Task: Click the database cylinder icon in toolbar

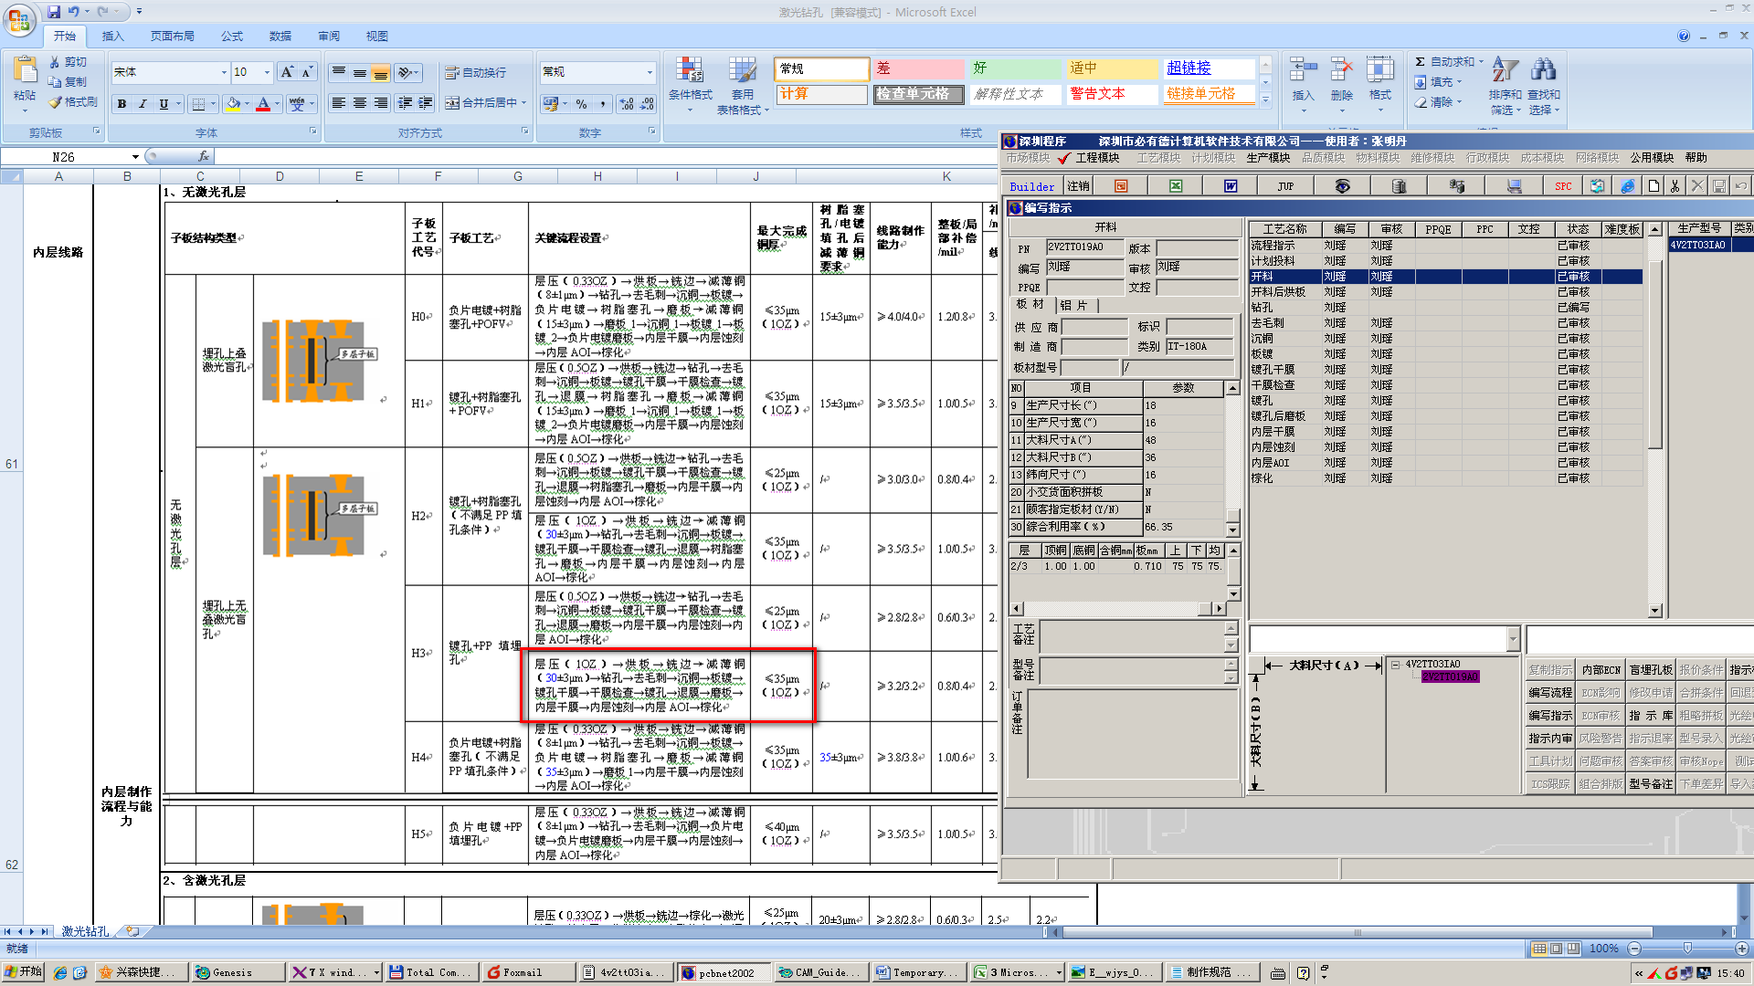Action: [x=1399, y=186]
